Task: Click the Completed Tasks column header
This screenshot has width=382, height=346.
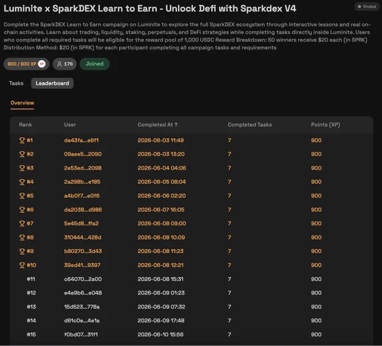Action: (x=250, y=125)
